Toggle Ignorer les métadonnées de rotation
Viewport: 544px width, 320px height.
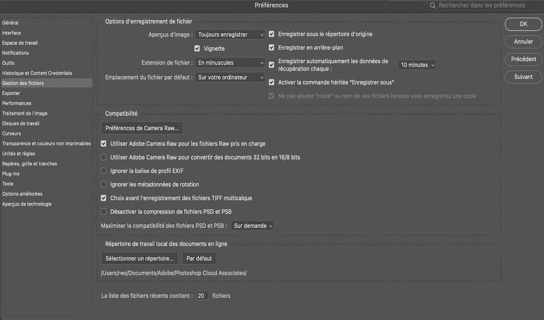pos(104,185)
